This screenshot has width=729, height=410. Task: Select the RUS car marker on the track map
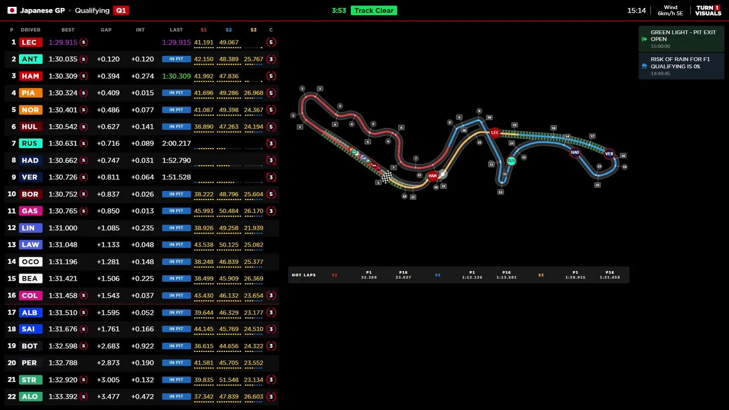pos(511,161)
